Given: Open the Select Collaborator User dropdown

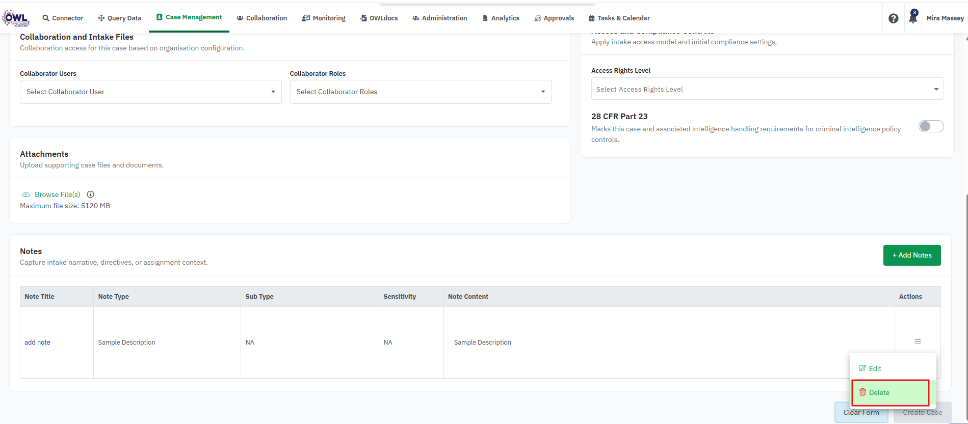Looking at the screenshot, I should click(150, 92).
